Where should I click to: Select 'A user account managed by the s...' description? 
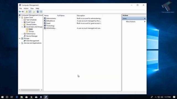tap(89, 21)
